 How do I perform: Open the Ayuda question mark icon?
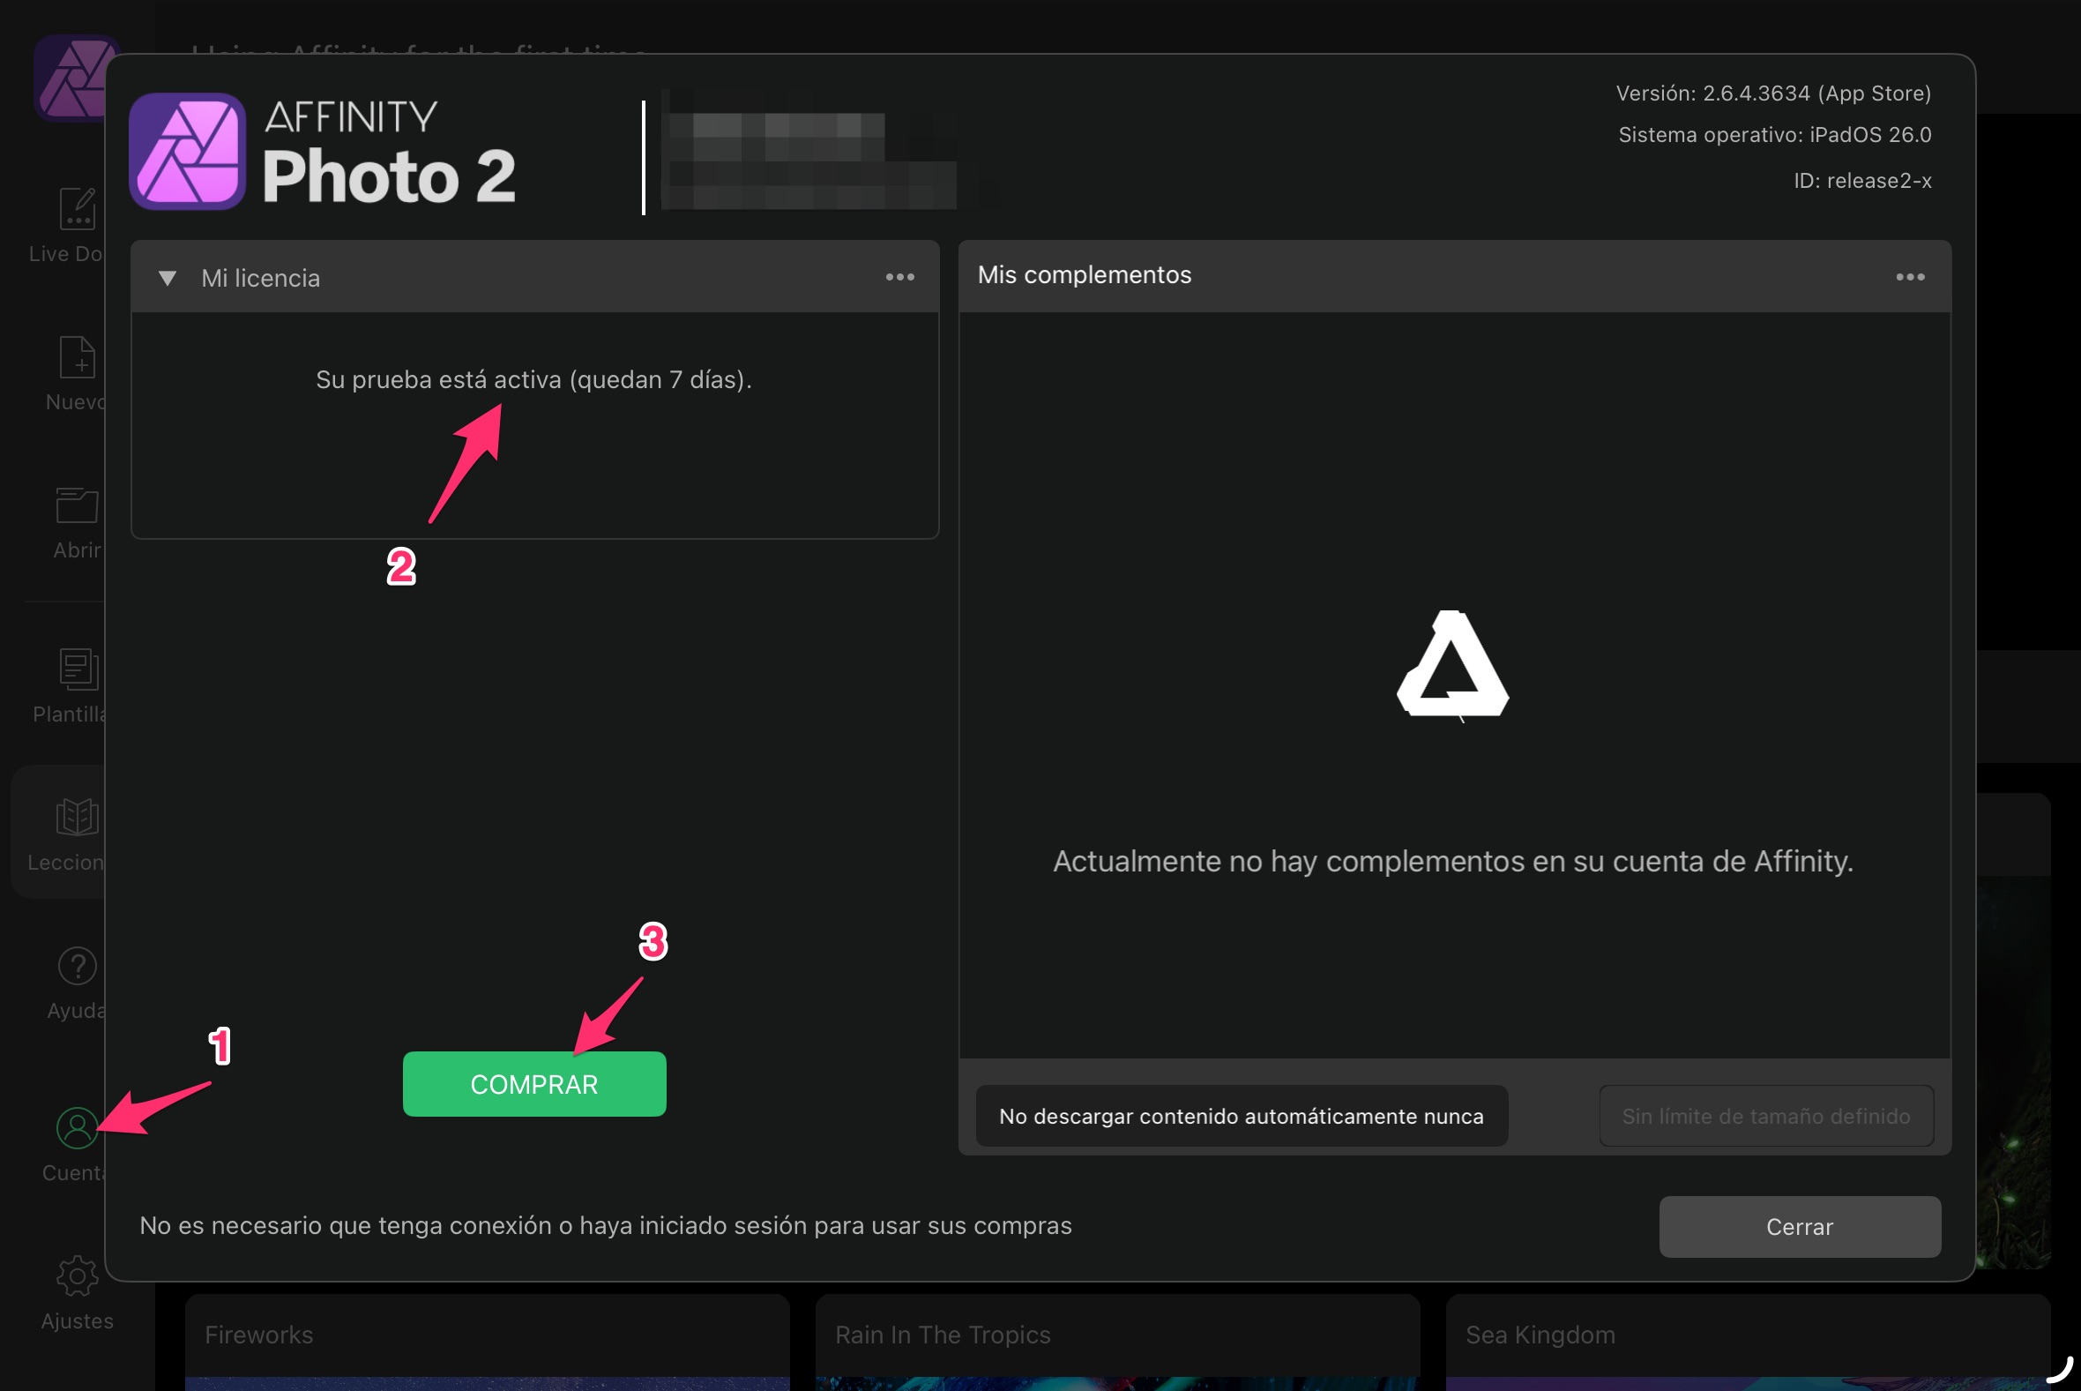(x=77, y=966)
